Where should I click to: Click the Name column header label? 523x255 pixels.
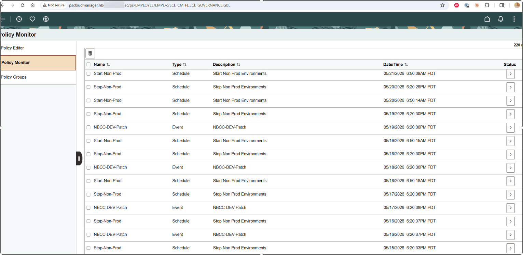[99, 65]
